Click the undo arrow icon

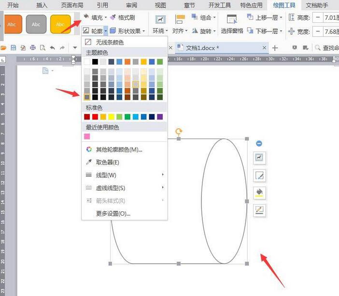click(x=52, y=47)
